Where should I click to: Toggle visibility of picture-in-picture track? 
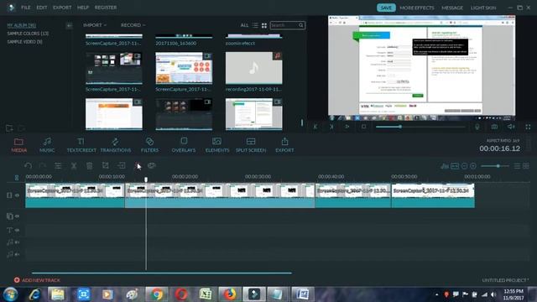pyautogui.click(x=17, y=216)
